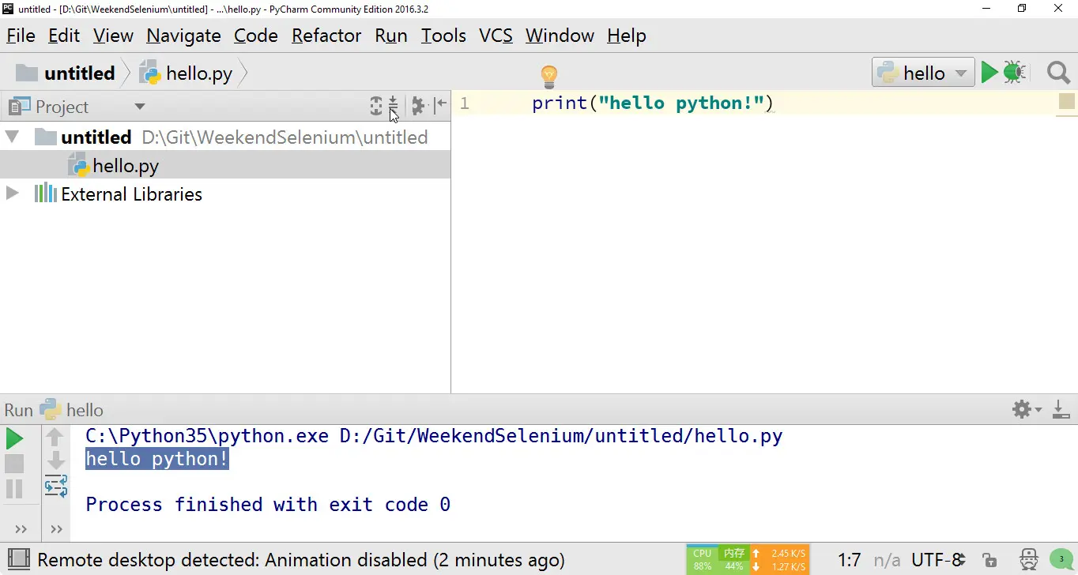Click the yellow inspection marker in the editor's right gutter

tap(1066, 101)
